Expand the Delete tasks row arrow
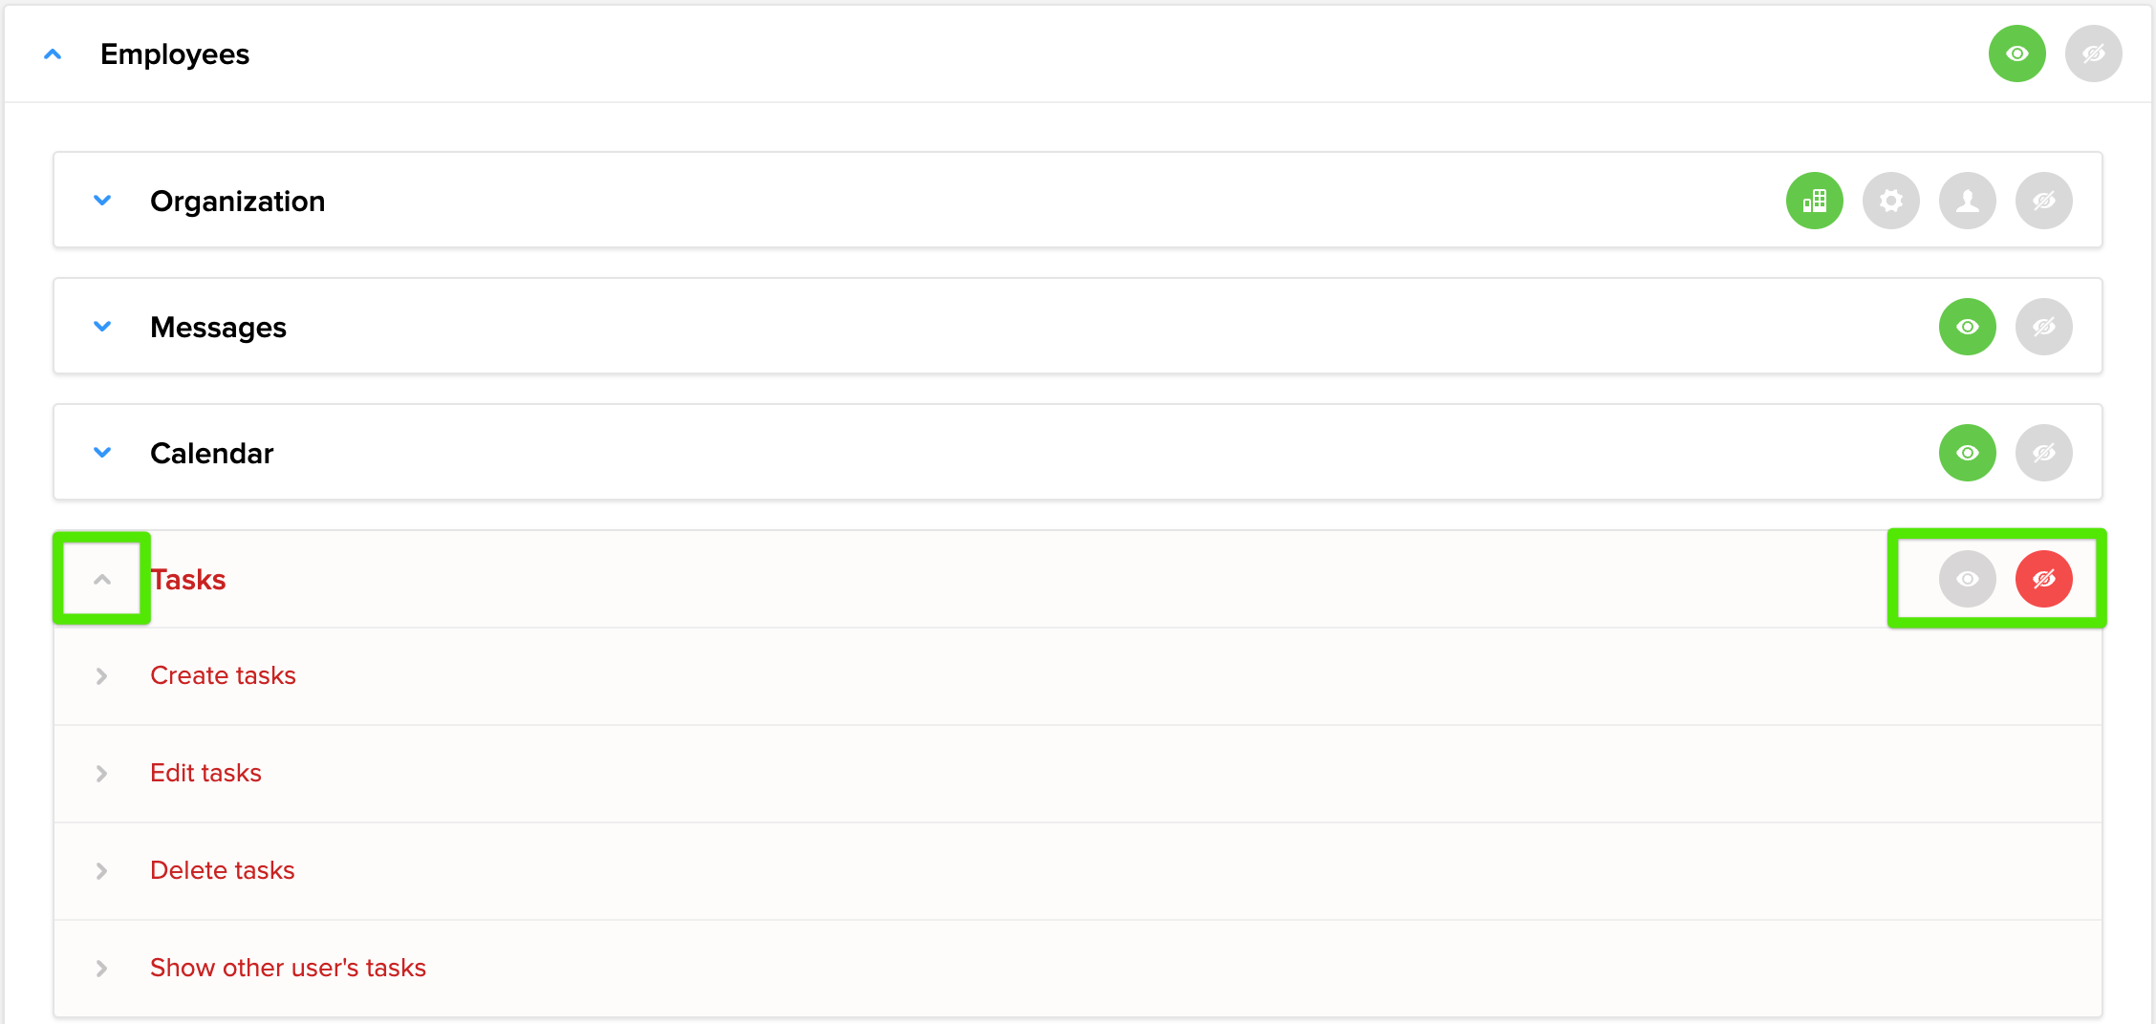 tap(100, 870)
